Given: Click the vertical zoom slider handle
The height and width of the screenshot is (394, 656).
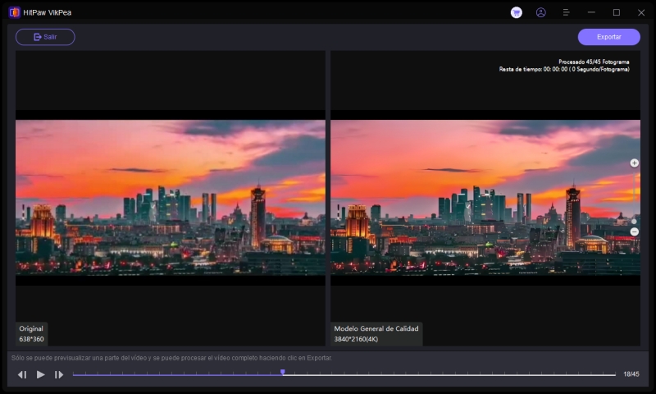Looking at the screenshot, I should click(634, 221).
